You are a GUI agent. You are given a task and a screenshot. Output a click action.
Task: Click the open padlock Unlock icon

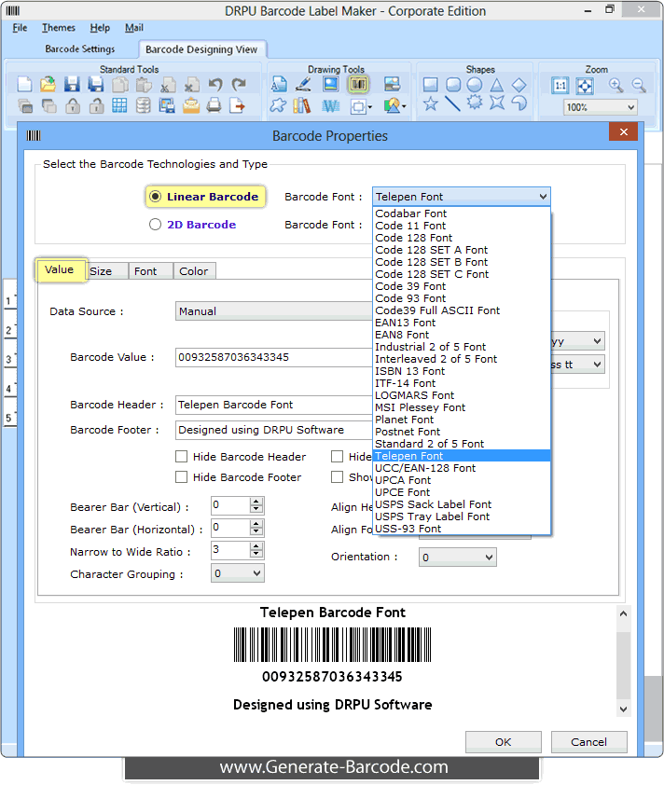pyautogui.click(x=96, y=106)
